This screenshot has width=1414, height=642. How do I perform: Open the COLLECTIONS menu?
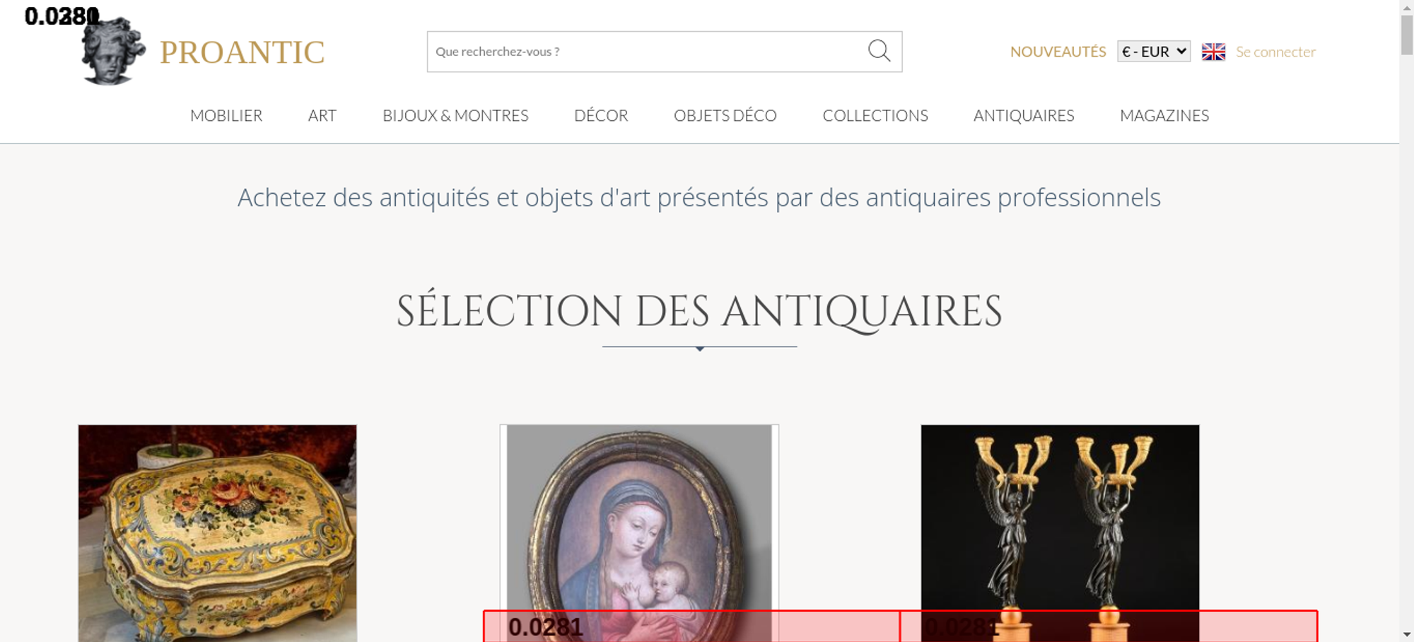click(875, 115)
